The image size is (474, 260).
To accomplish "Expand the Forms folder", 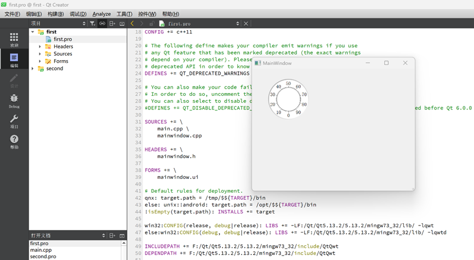I will pyautogui.click(x=40, y=61).
